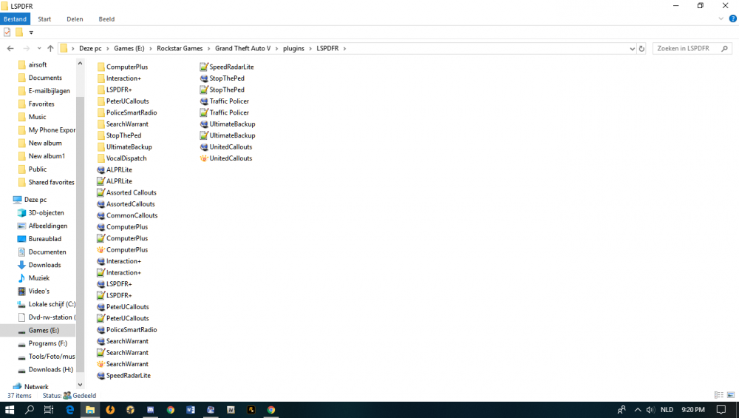Open the Beeld ribbon tab
This screenshot has width=739, height=418.
click(x=106, y=19)
